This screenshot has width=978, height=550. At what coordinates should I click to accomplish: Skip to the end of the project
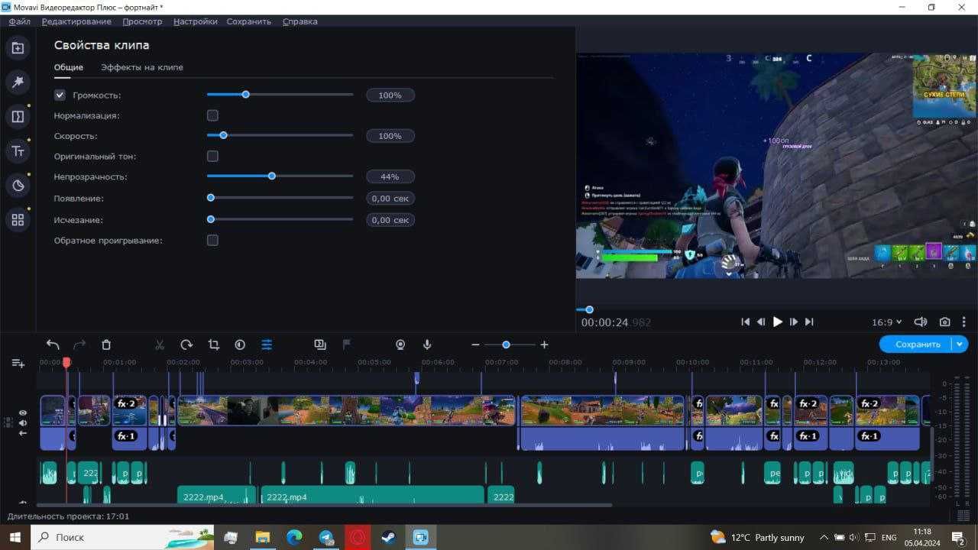[809, 322]
